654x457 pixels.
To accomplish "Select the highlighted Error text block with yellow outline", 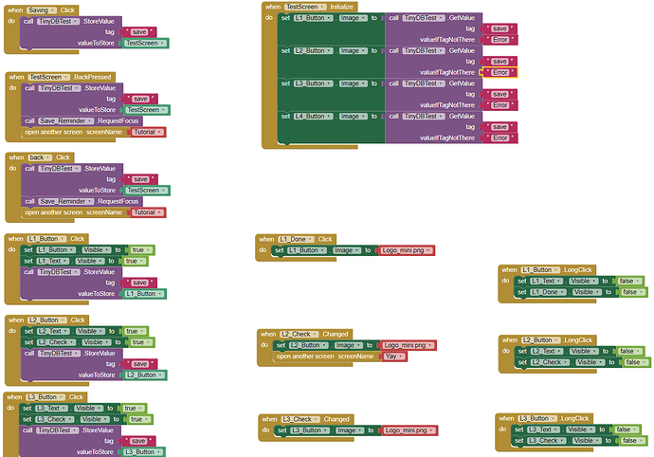I will tap(500, 72).
